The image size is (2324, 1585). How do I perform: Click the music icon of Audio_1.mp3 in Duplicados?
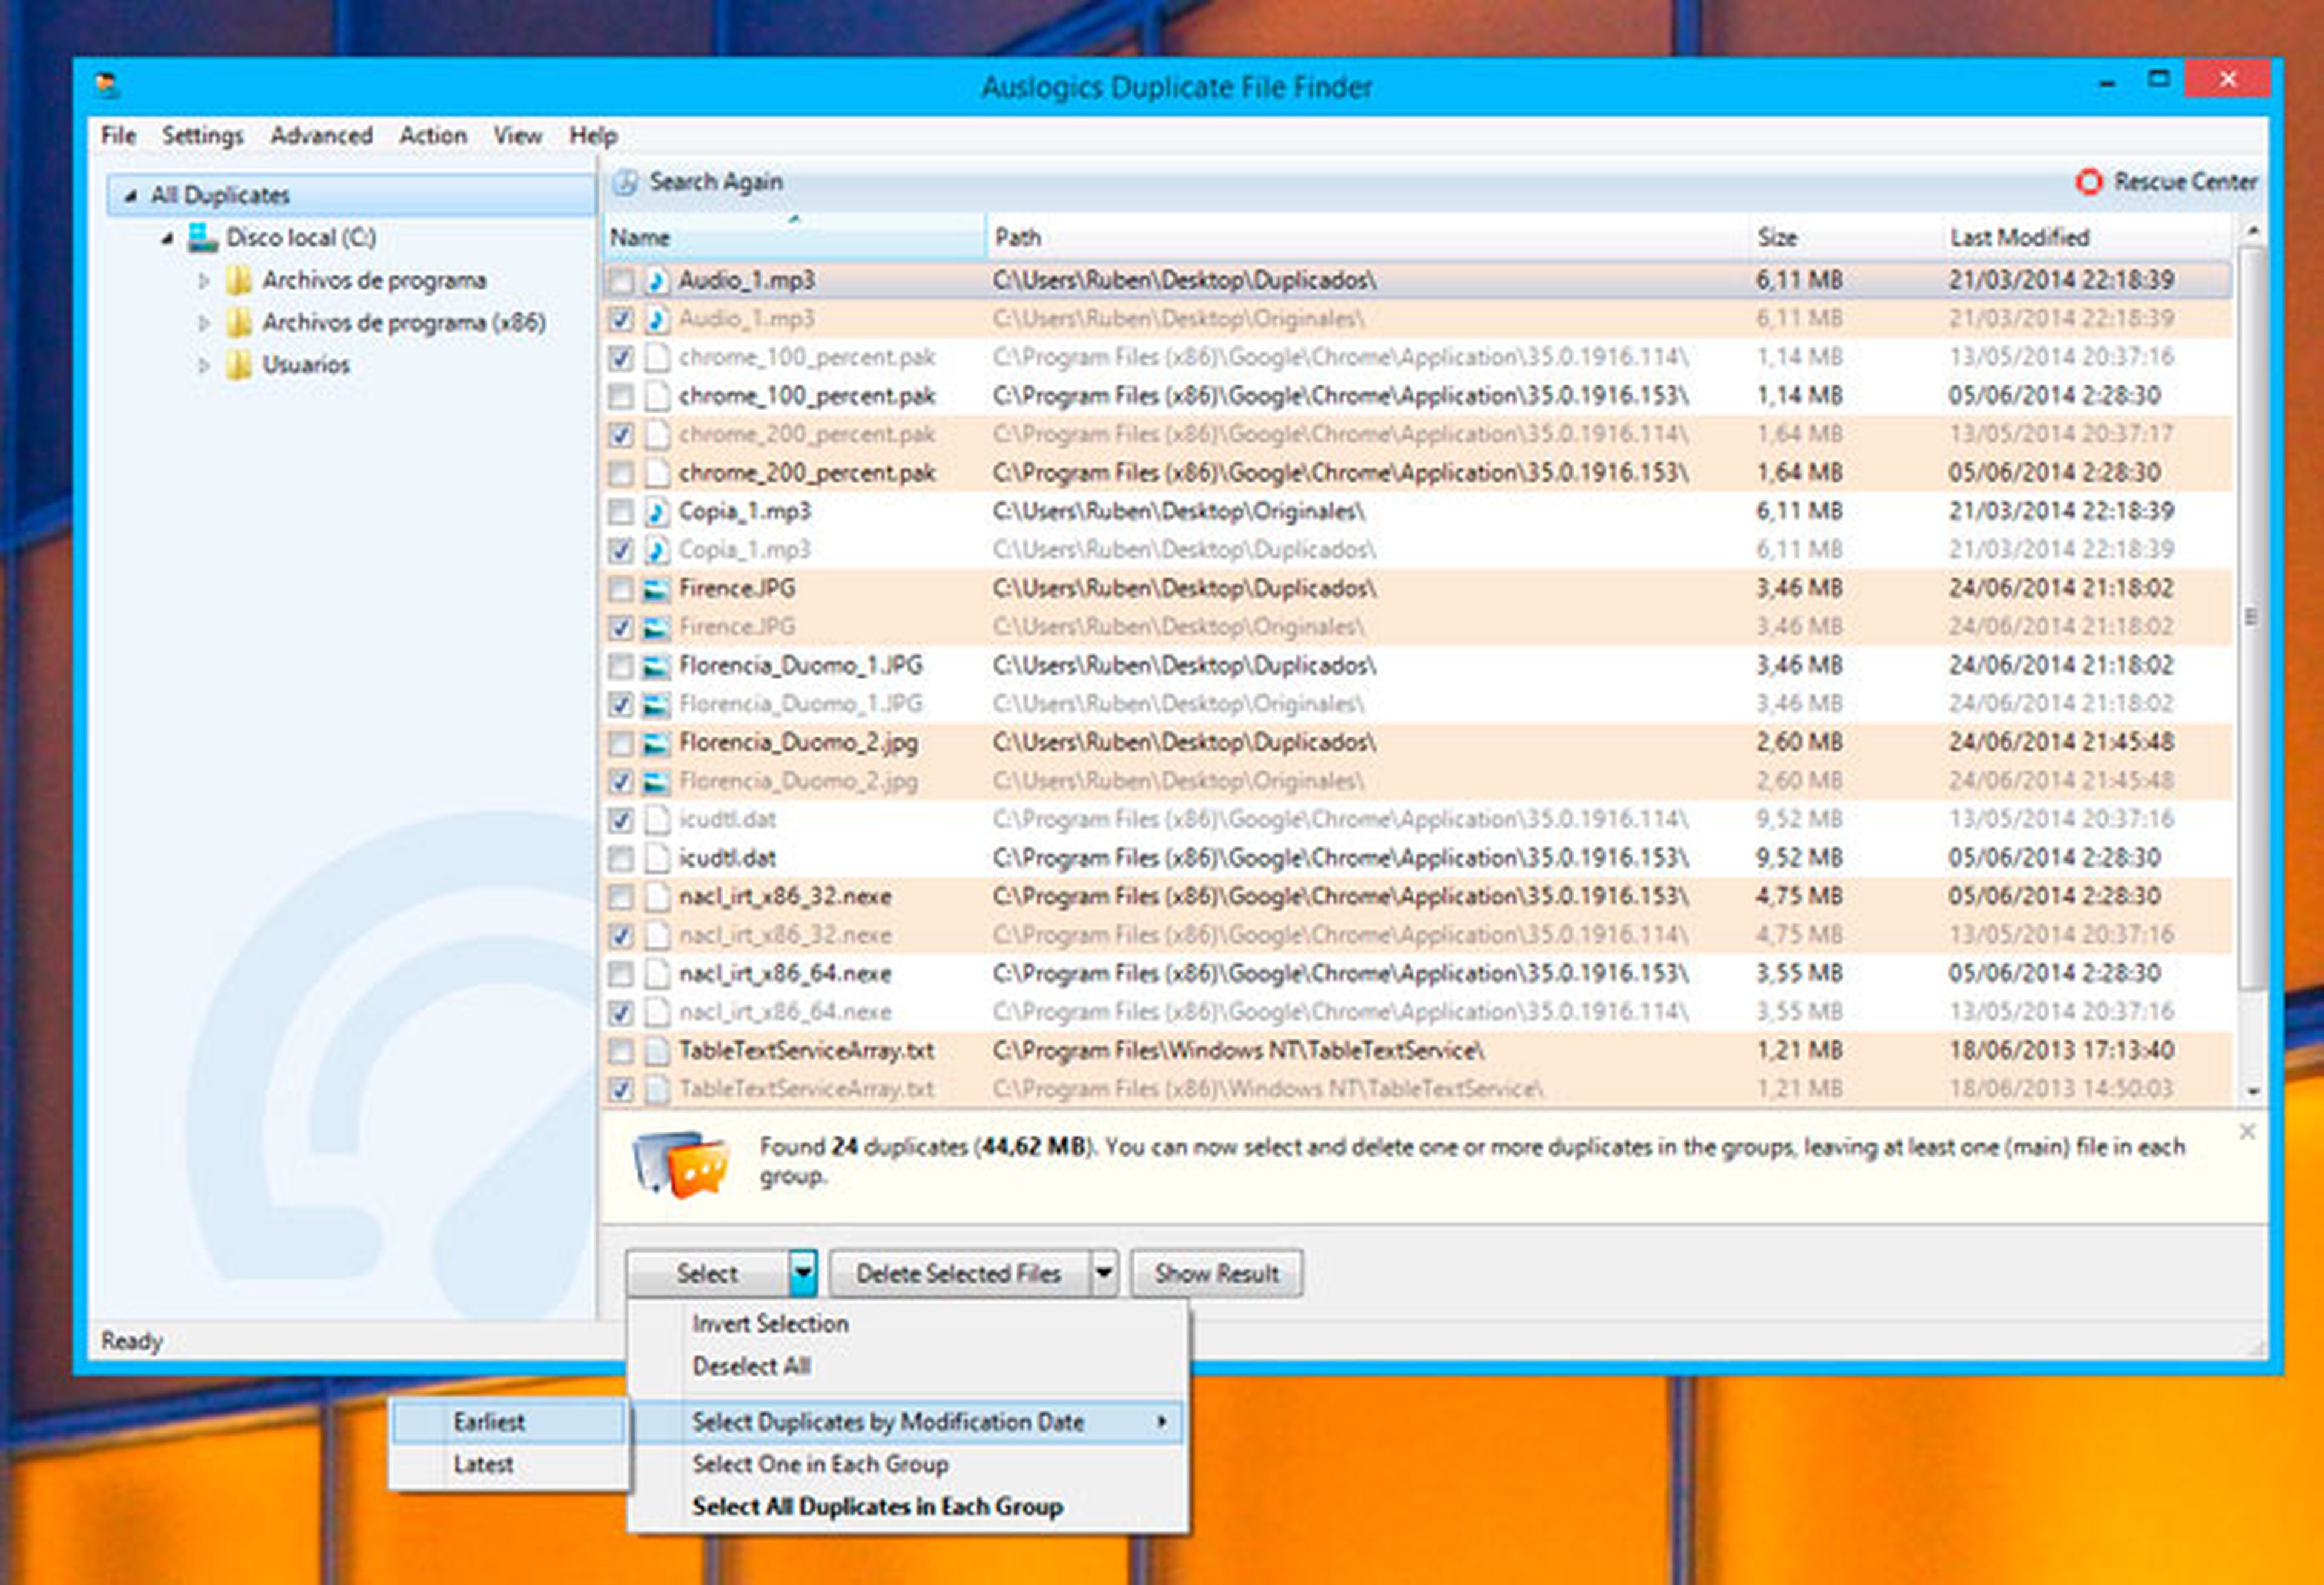pos(656,281)
